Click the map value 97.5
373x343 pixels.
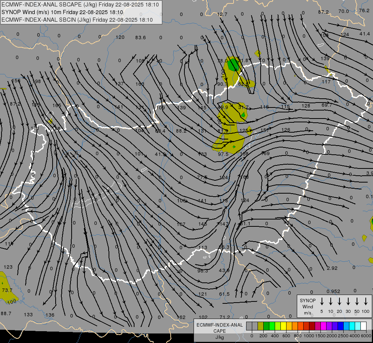tap(223, 154)
